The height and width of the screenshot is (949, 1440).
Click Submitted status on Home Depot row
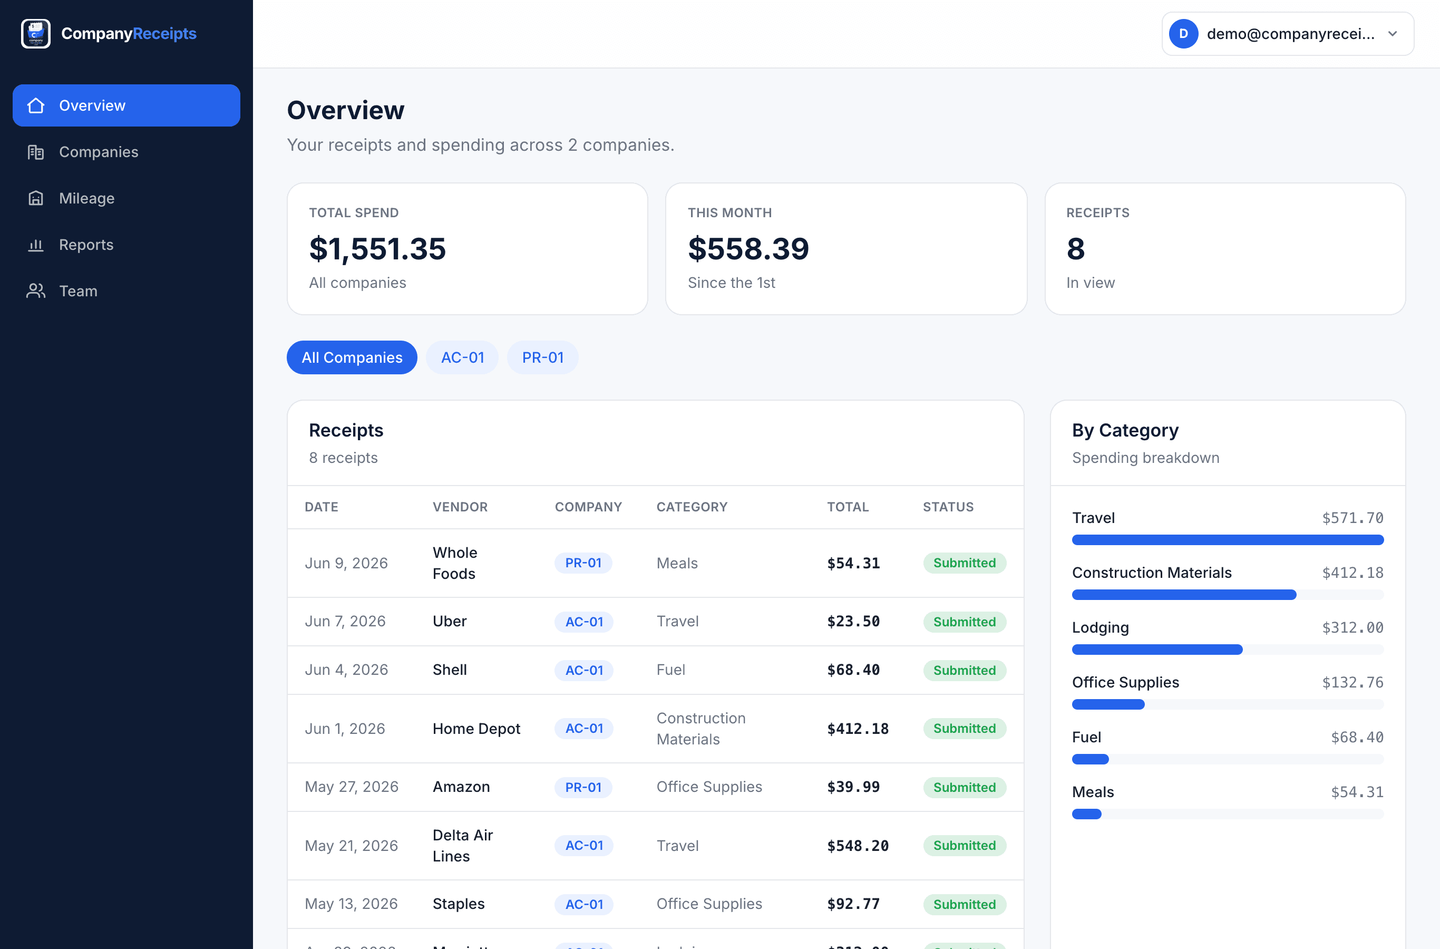(x=965, y=729)
